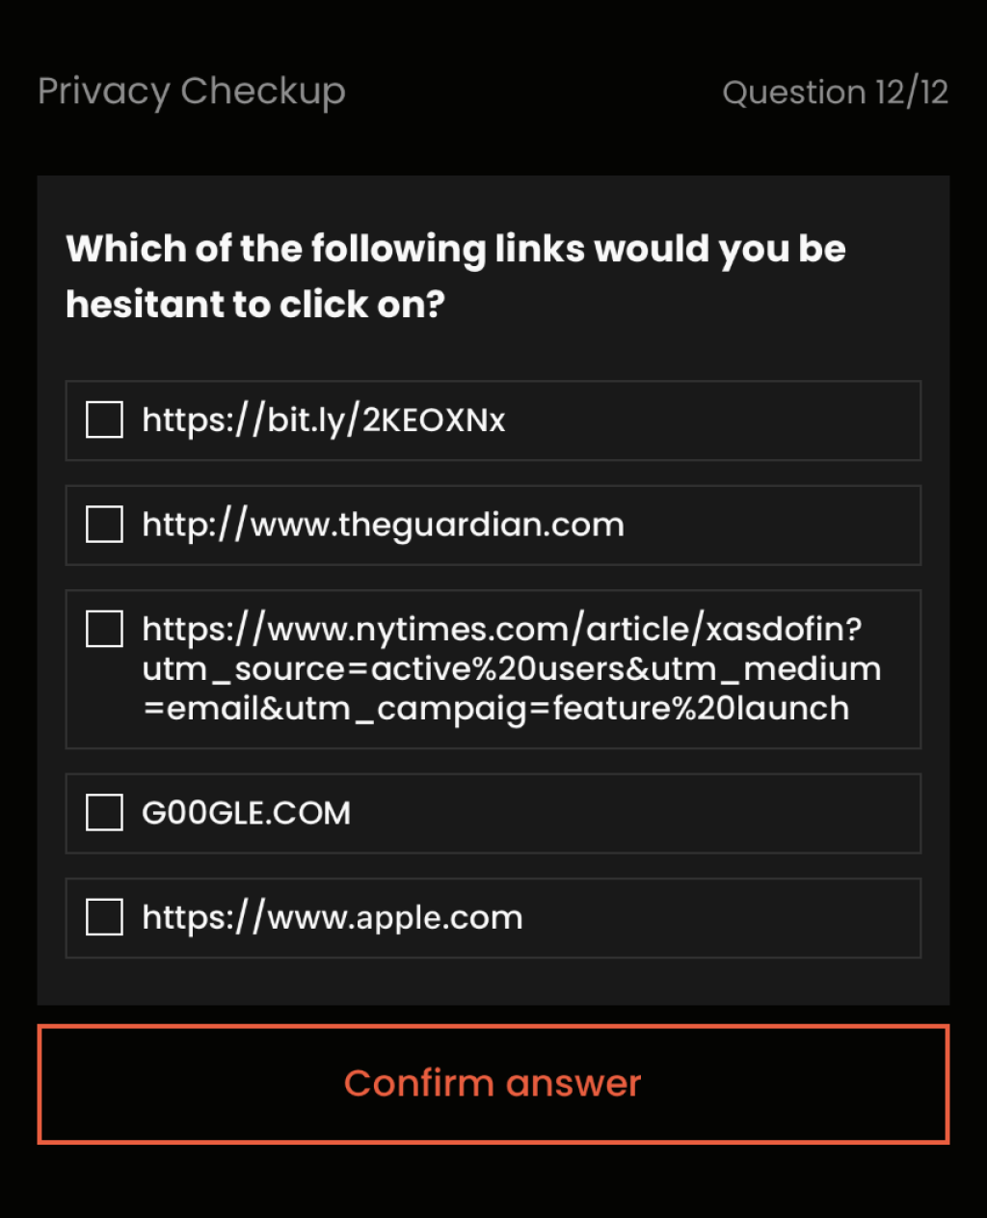Image resolution: width=987 pixels, height=1218 pixels.
Task: Click the =email&utm_campaig=feature%20launch line
Action: (495, 709)
